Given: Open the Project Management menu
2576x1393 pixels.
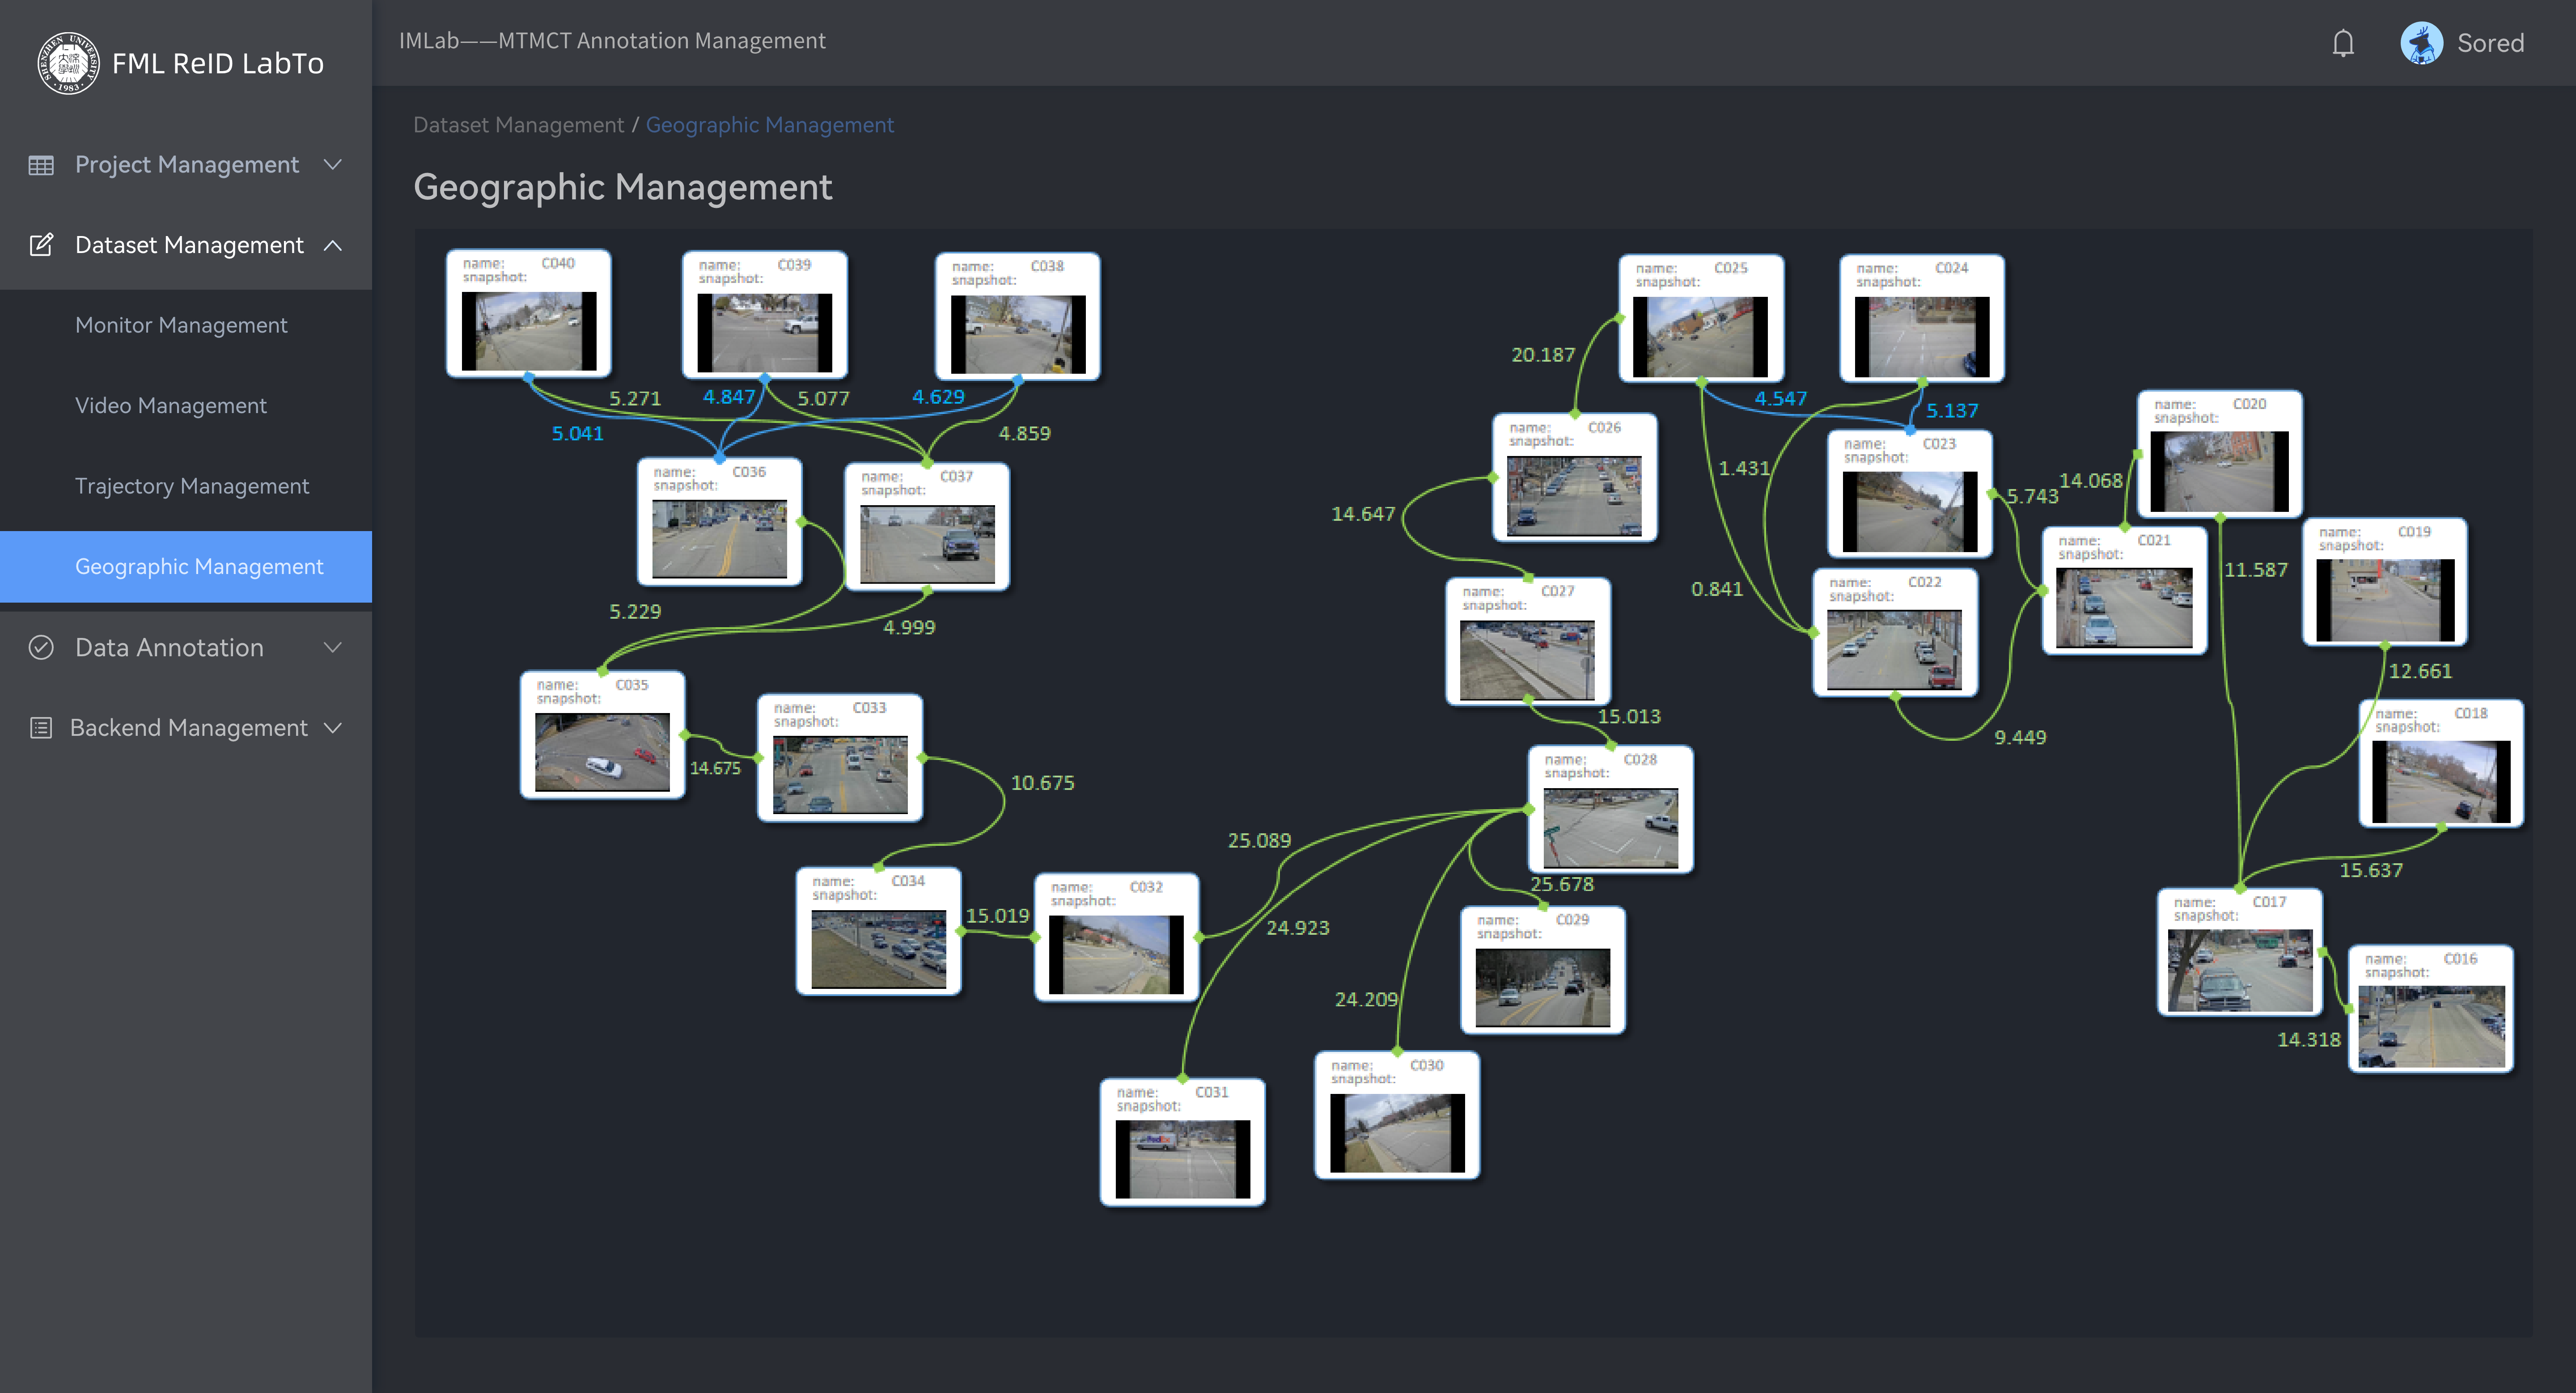Looking at the screenshot, I should tap(186, 165).
